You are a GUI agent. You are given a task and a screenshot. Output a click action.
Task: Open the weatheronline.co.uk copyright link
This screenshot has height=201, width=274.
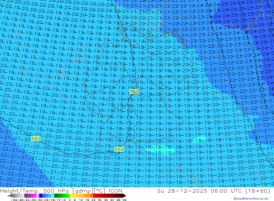tap(251, 199)
